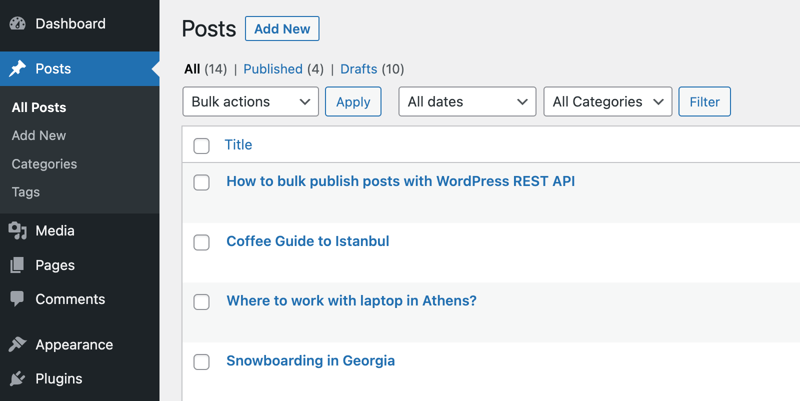Click the Pages stacked-sheets icon
The height and width of the screenshot is (401, 800).
(x=17, y=265)
